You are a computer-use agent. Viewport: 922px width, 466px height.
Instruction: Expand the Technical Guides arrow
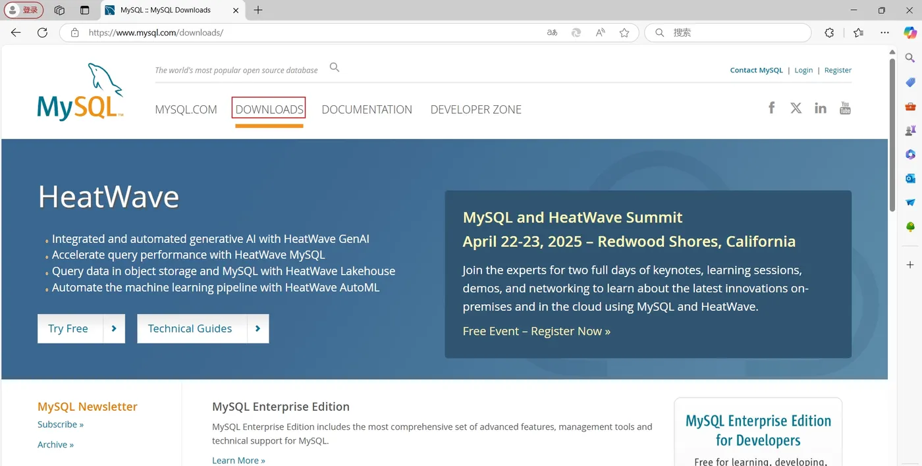click(x=258, y=328)
